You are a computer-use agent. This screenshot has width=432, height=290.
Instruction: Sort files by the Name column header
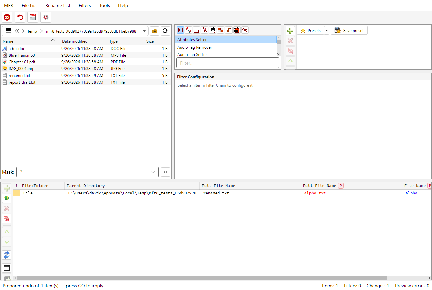tap(30, 41)
